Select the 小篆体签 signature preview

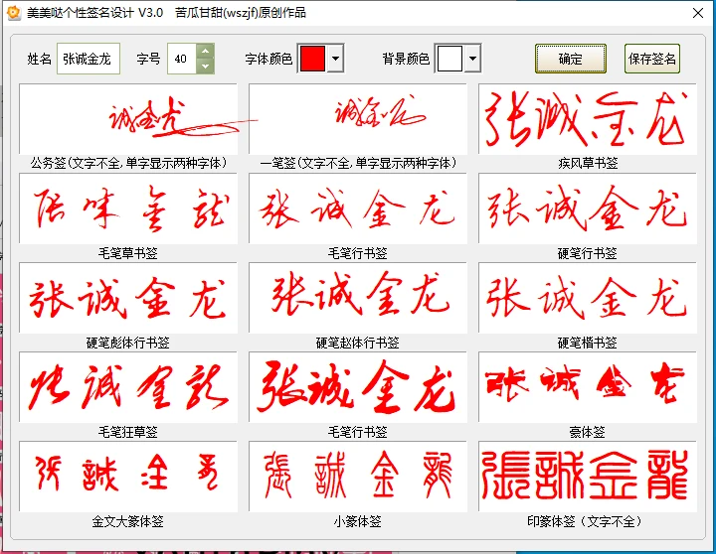click(x=357, y=477)
